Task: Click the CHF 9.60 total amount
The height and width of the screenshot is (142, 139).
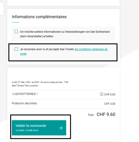Action: pyautogui.click(x=106, y=114)
